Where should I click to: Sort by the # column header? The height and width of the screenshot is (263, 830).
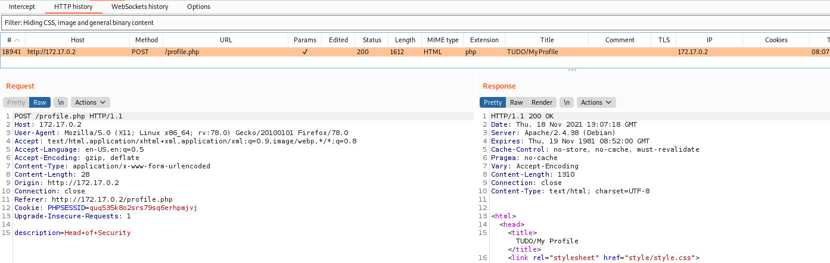pyautogui.click(x=13, y=40)
